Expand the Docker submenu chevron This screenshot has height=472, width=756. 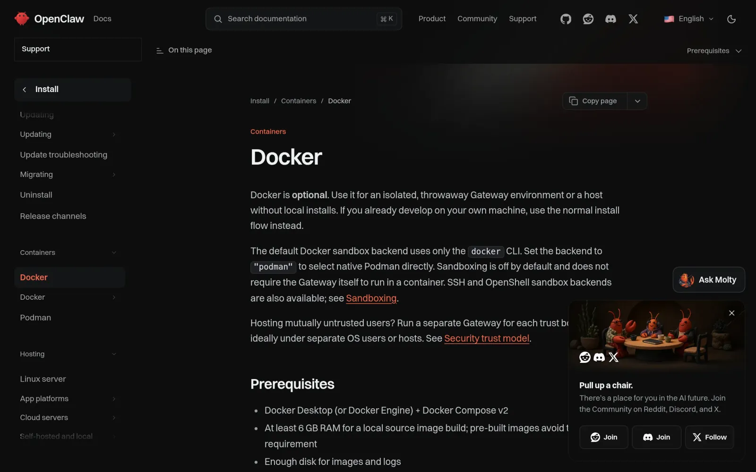pyautogui.click(x=114, y=297)
